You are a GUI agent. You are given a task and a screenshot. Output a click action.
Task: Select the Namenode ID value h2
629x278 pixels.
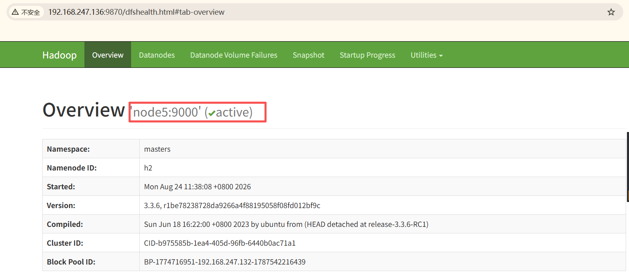pyautogui.click(x=148, y=168)
